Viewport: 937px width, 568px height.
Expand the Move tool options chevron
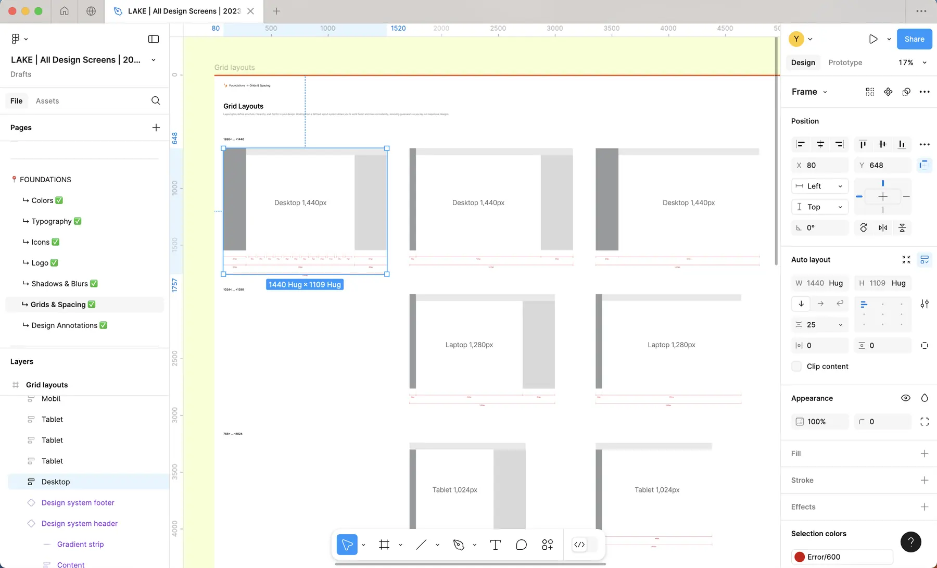pyautogui.click(x=363, y=545)
